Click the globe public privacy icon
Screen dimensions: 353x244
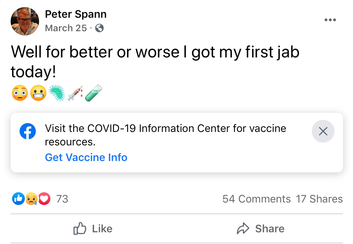pyautogui.click(x=100, y=28)
